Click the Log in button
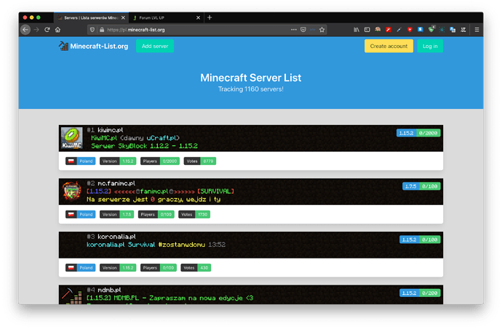 (x=430, y=46)
